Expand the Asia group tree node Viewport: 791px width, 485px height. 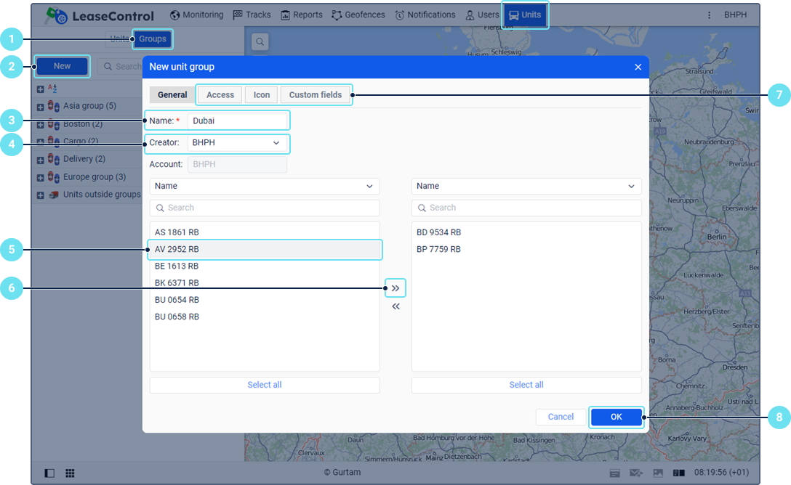pos(41,107)
